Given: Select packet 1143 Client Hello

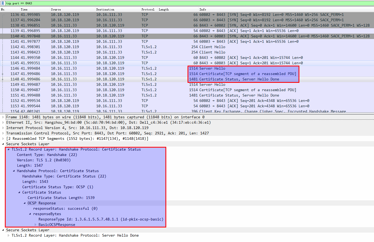Looking at the screenshot, I should pyautogui.click(x=187, y=52).
